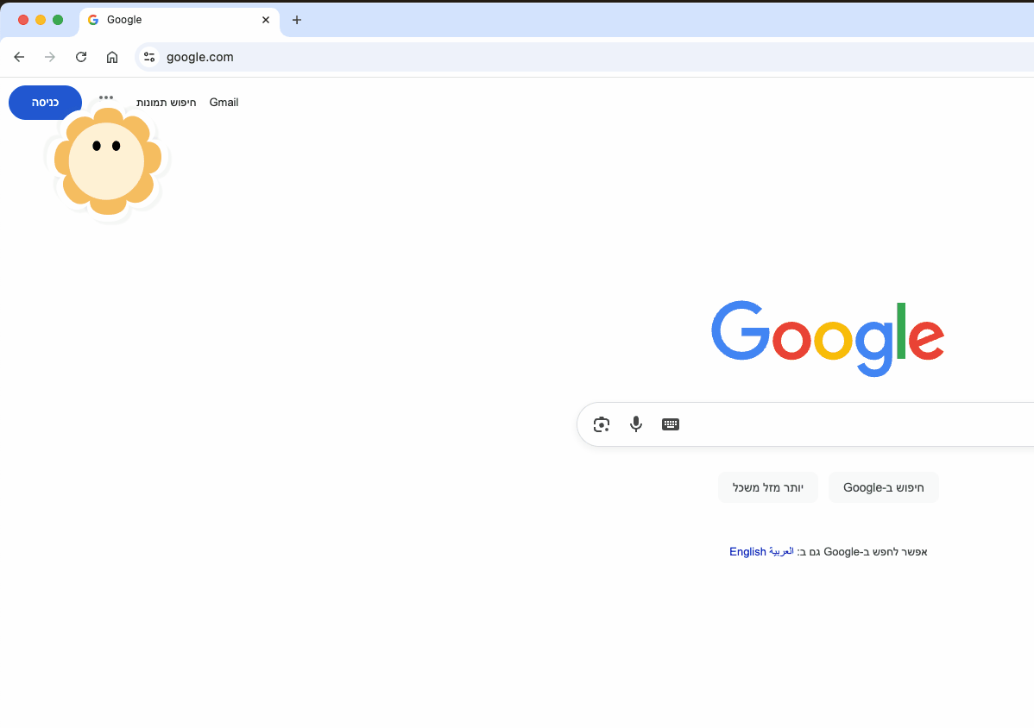
Task: Click the blue כניסה sign-in button
Action: click(x=45, y=102)
